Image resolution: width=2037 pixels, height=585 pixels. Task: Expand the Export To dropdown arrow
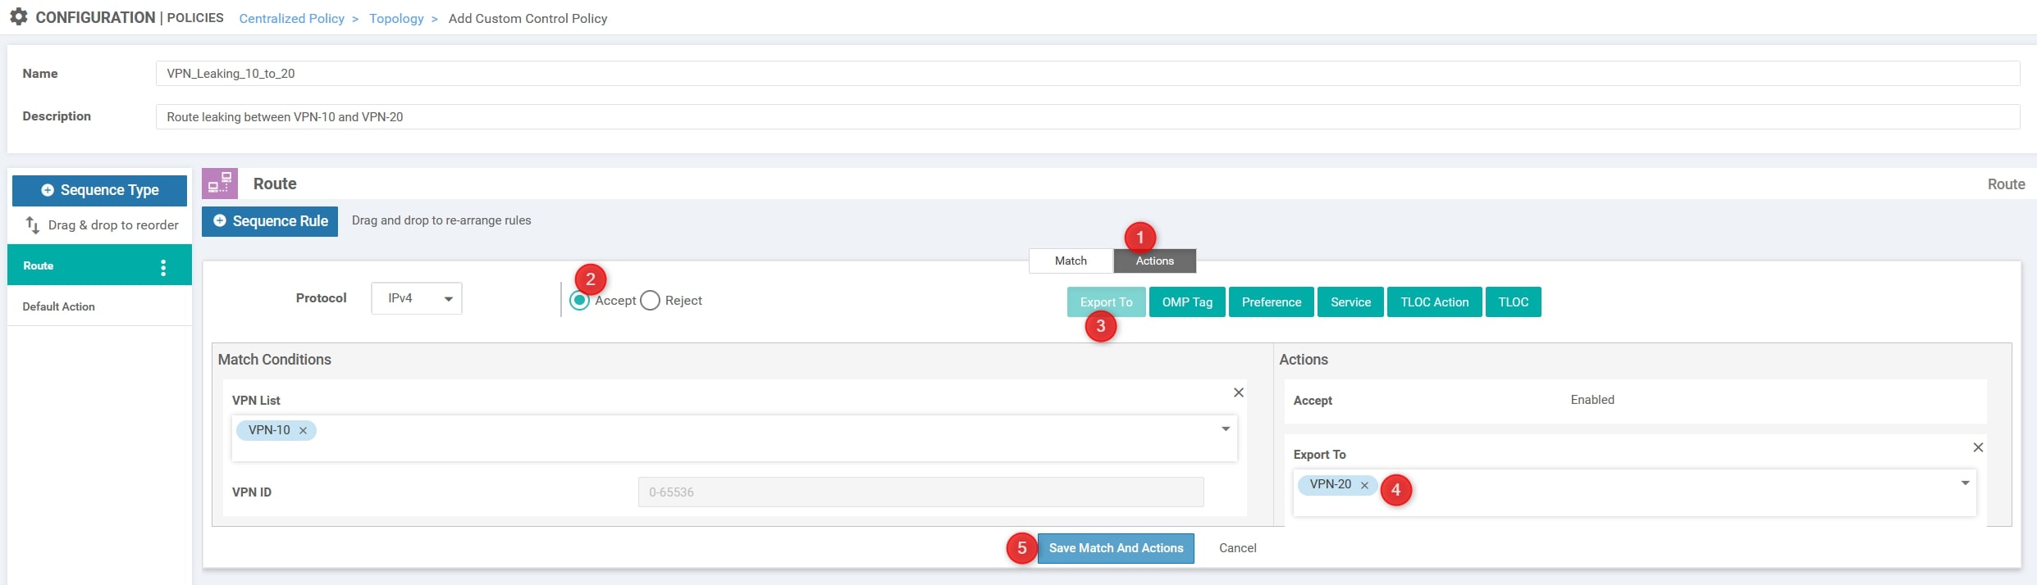pyautogui.click(x=1965, y=483)
